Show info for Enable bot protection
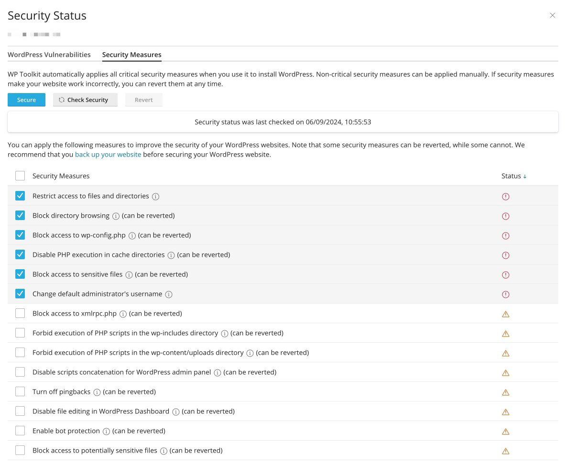This screenshot has height=464, width=565. point(106,431)
